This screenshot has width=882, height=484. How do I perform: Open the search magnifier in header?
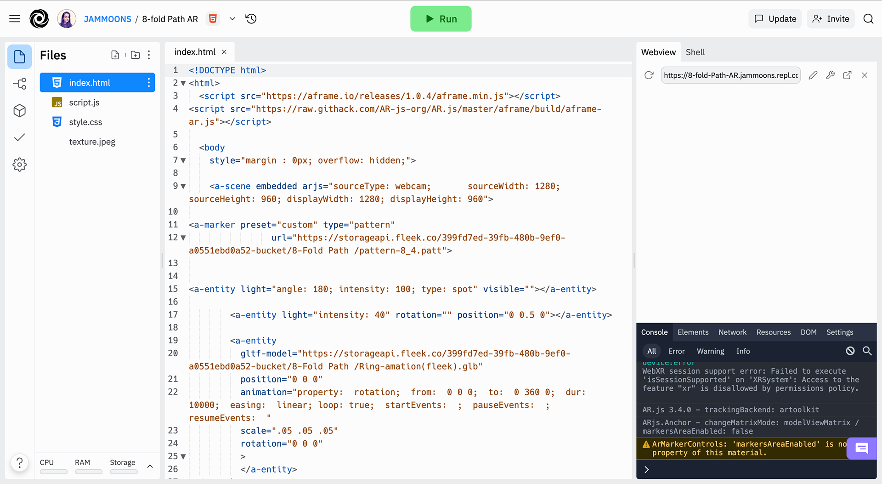coord(868,19)
